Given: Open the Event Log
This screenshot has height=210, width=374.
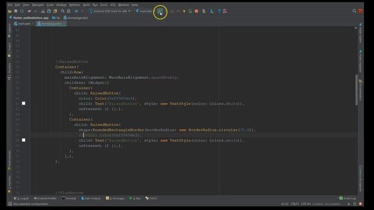Looking at the screenshot, I should 348,198.
